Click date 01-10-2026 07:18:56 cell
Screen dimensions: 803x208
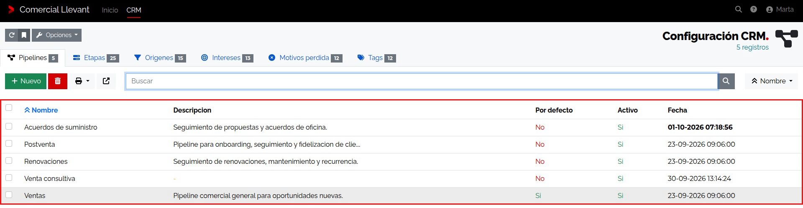point(700,127)
